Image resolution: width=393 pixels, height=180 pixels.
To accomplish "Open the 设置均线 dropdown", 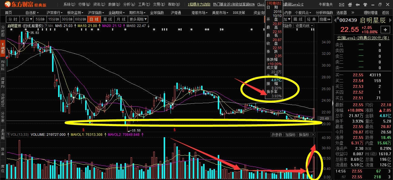I will tap(304, 26).
